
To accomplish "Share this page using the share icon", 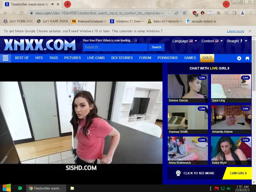I will [176, 13].
